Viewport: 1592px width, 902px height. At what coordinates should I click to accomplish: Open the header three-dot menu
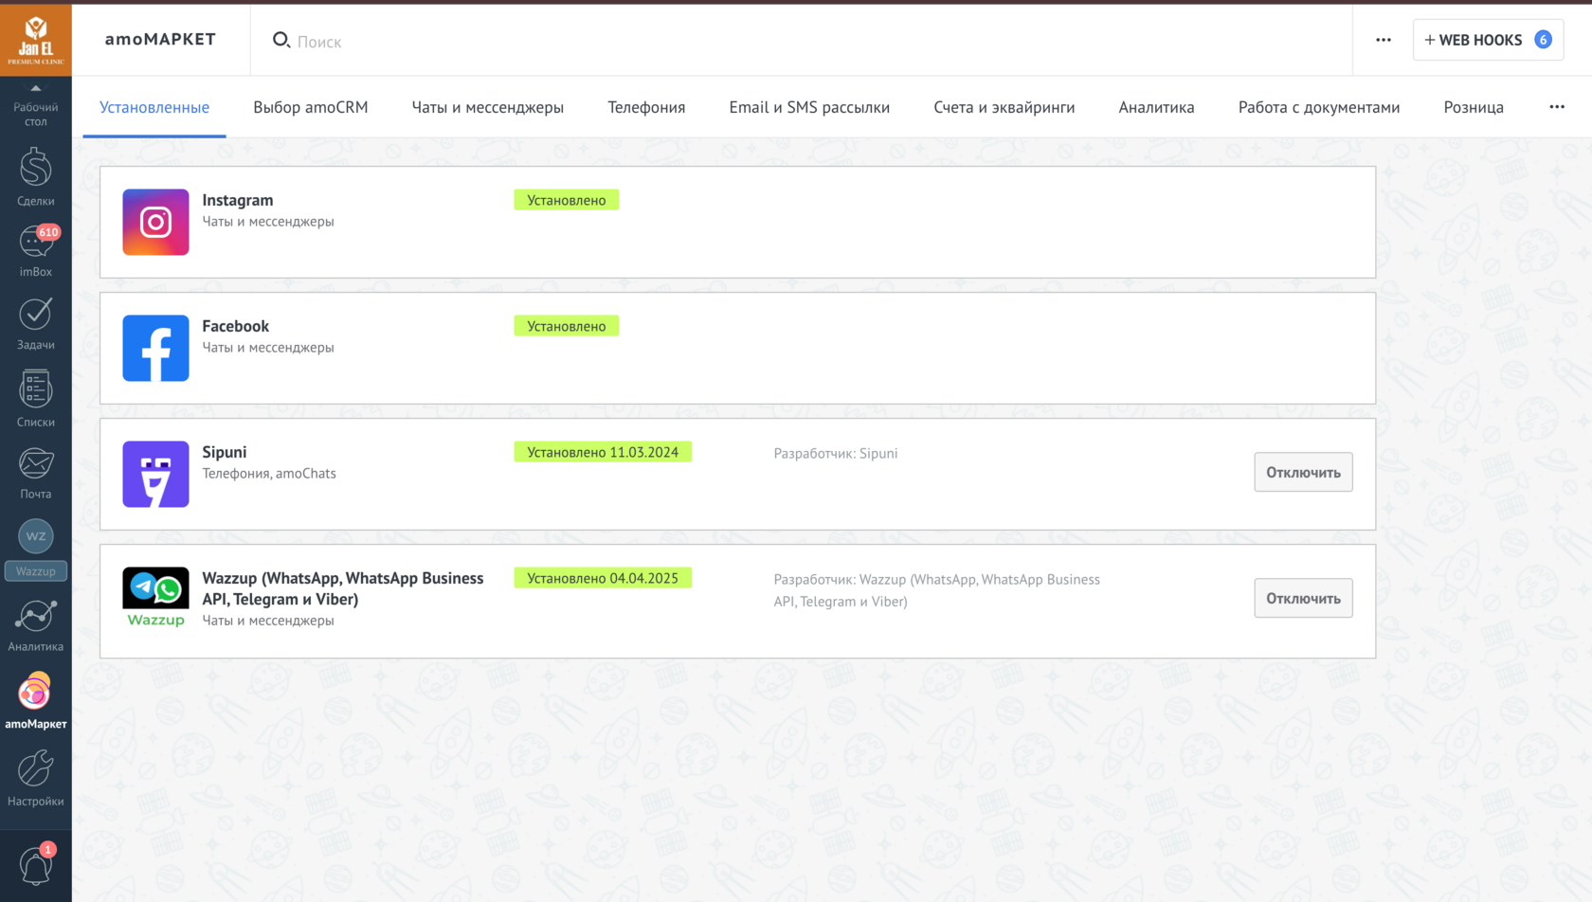1384,40
